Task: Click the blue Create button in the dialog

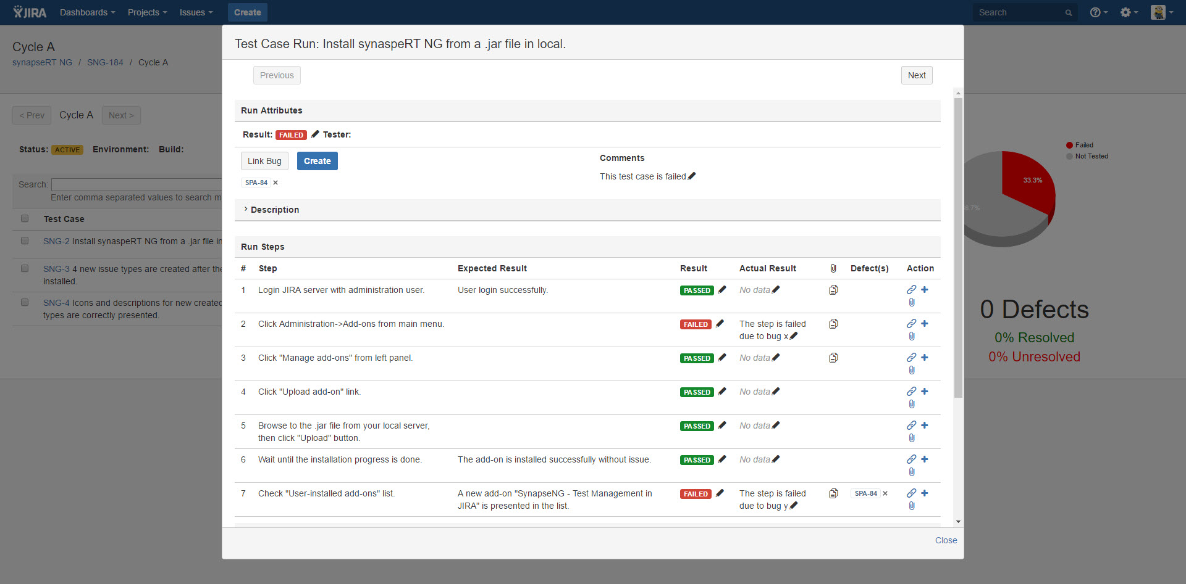Action: click(x=317, y=161)
